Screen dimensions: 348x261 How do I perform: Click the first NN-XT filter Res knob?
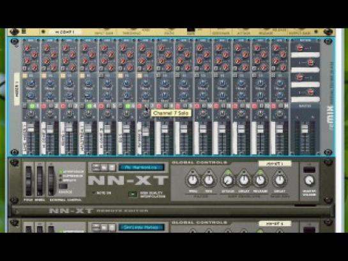click(209, 181)
